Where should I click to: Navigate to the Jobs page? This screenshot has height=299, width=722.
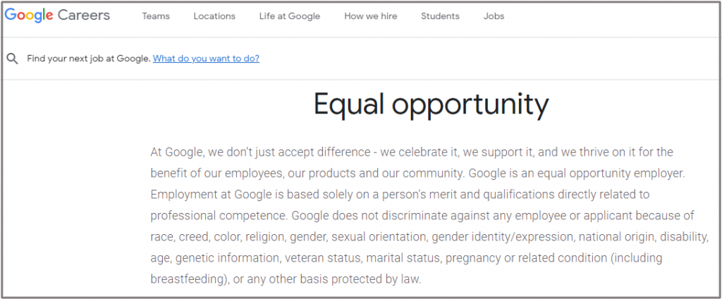[x=494, y=16]
